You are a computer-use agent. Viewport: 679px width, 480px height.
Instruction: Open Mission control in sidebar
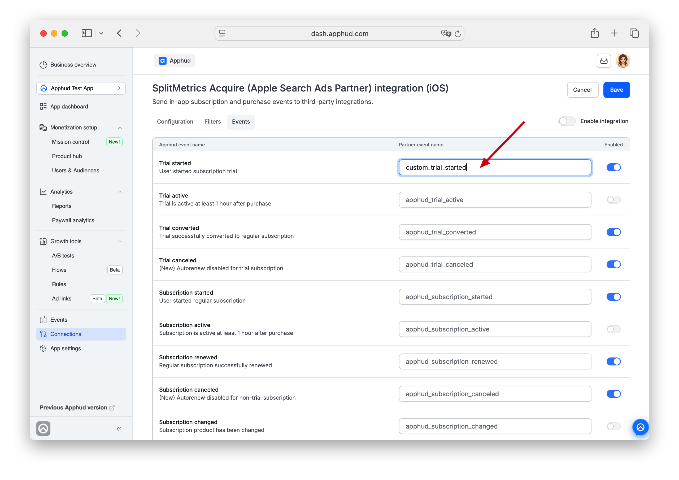coord(71,142)
